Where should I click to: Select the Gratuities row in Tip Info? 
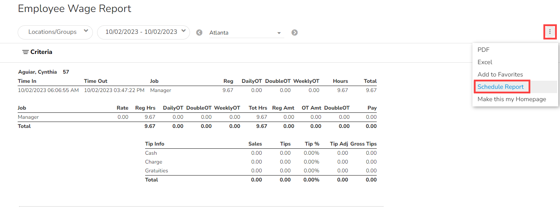156,171
